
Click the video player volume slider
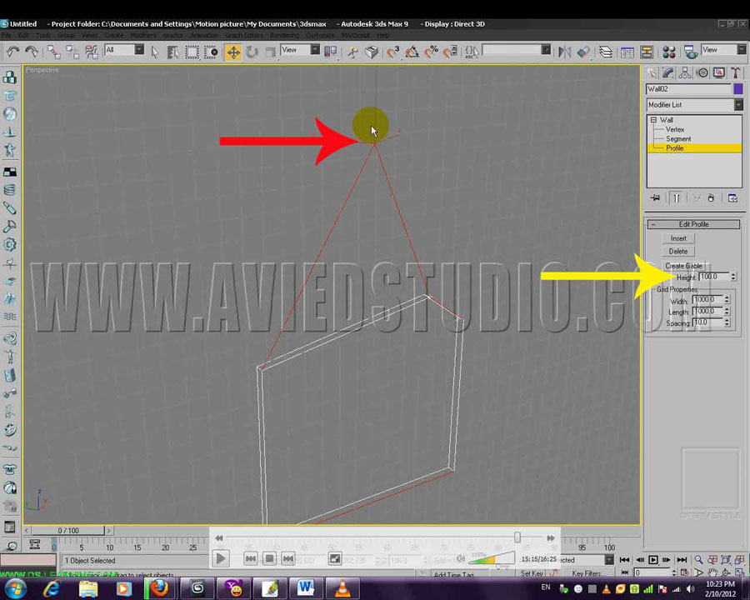[x=491, y=559]
